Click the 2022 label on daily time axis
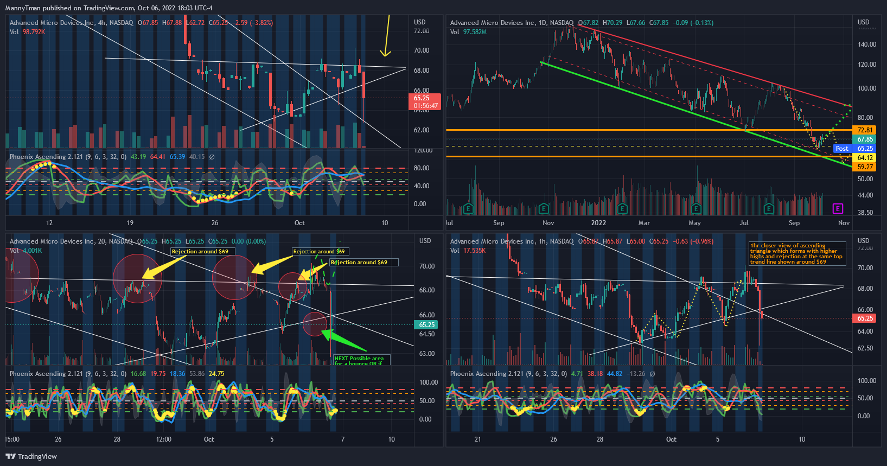The image size is (887, 466). 598,223
